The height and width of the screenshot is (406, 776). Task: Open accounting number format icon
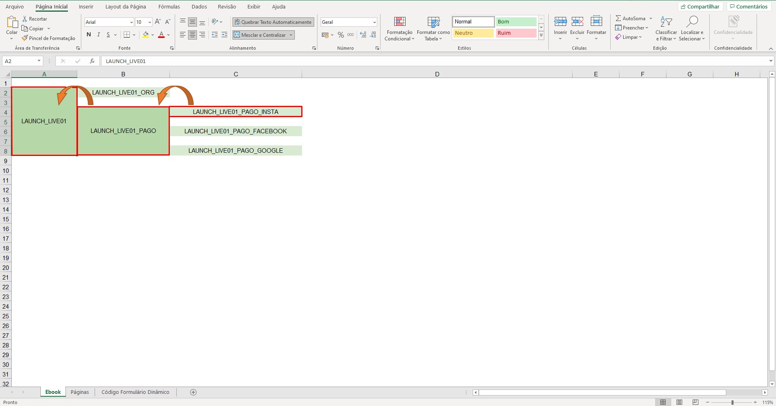click(325, 35)
